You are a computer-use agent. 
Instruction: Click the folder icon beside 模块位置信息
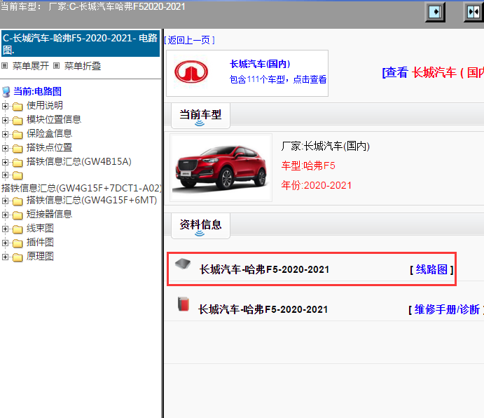[x=18, y=120]
